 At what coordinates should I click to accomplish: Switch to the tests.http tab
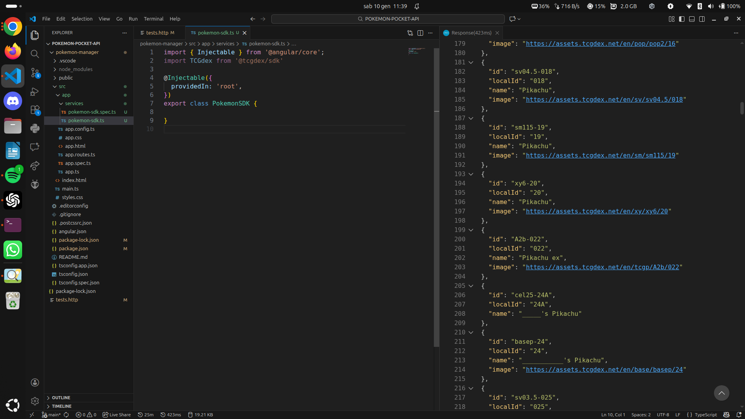pyautogui.click(x=157, y=33)
